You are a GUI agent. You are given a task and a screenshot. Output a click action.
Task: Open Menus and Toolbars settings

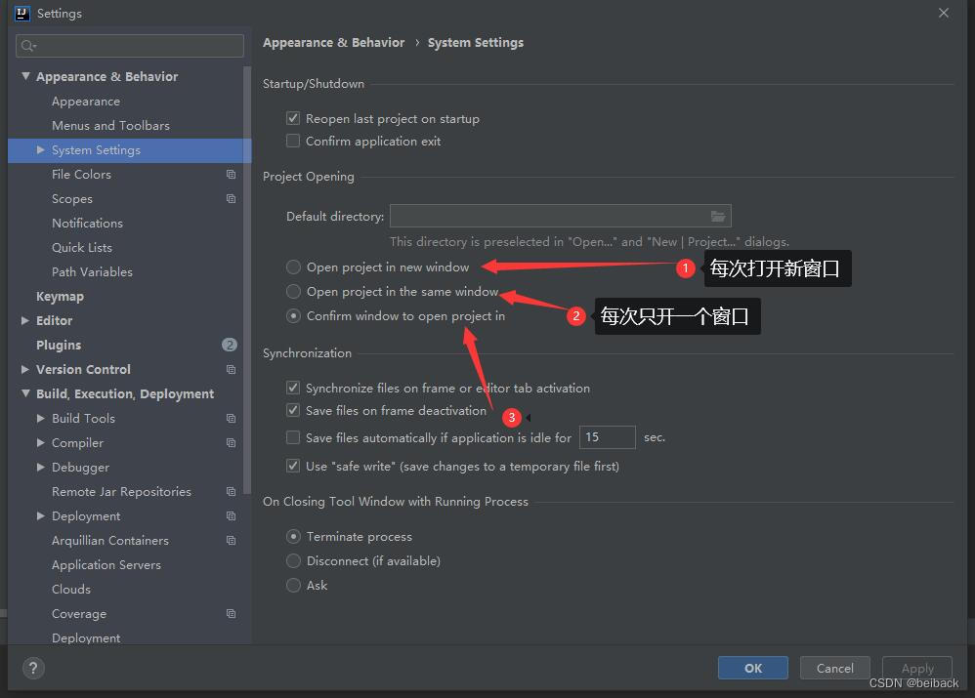pos(110,126)
